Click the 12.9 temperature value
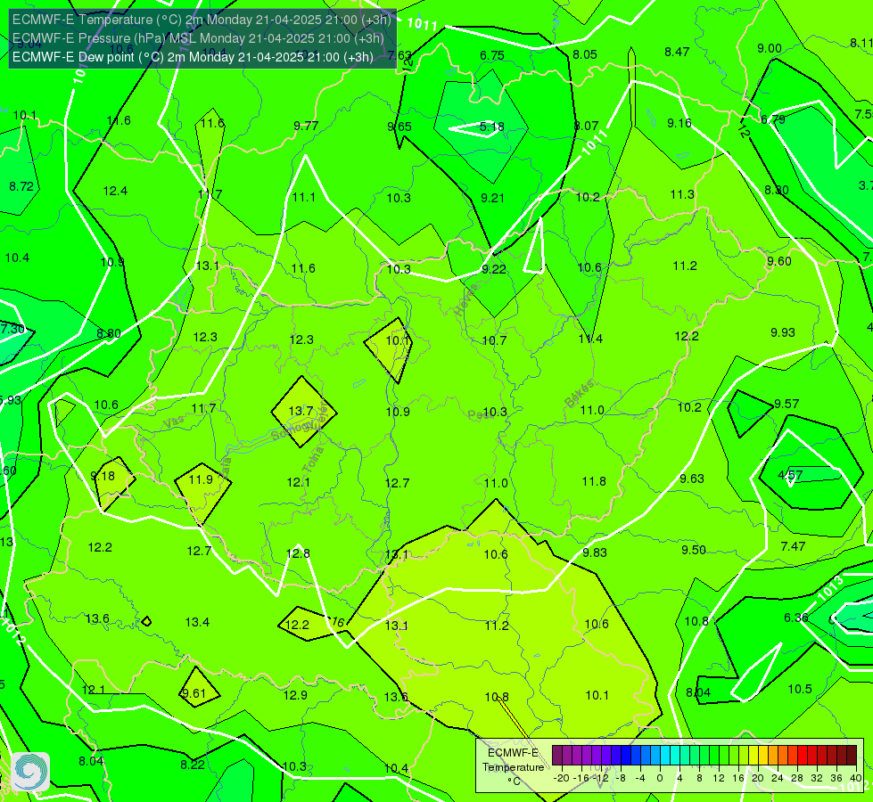The image size is (873, 802). [295, 695]
